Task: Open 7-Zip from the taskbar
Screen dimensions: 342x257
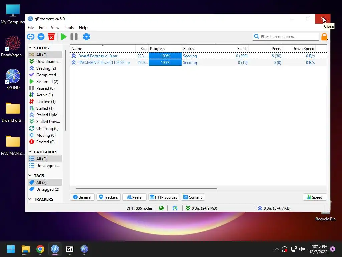Action: tap(69, 249)
